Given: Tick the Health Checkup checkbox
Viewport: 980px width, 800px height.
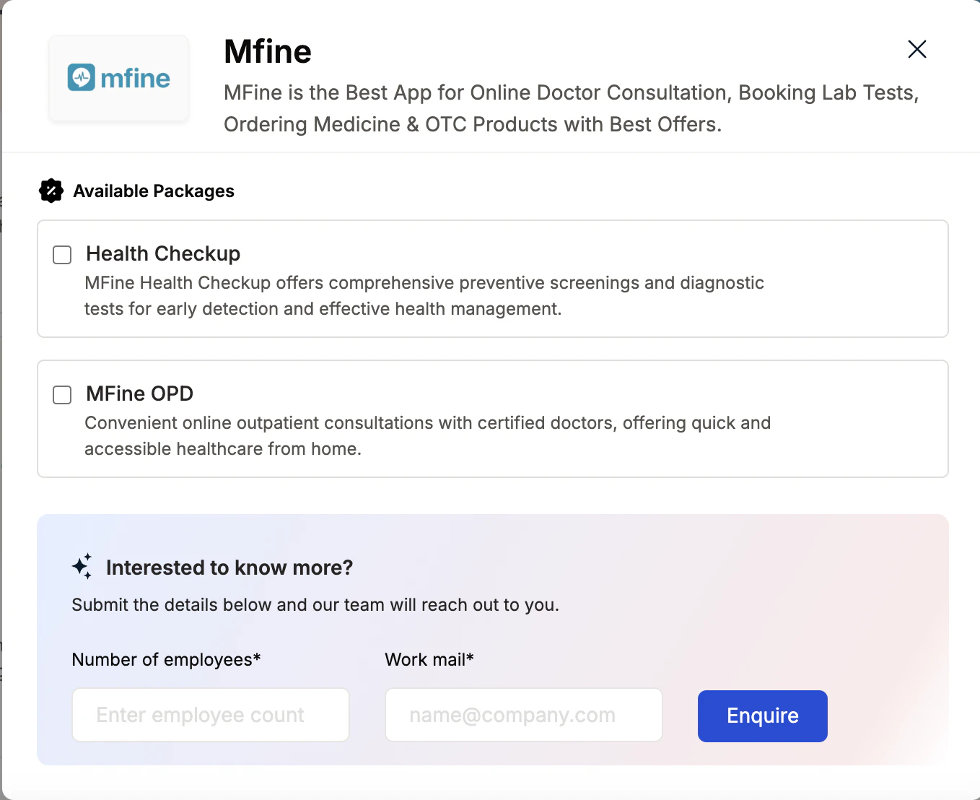Looking at the screenshot, I should coord(62,255).
